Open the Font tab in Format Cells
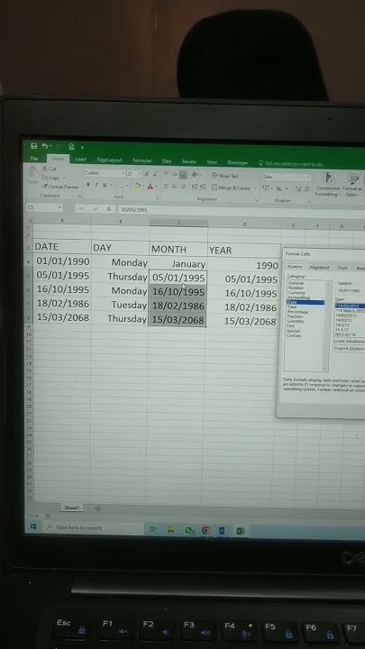Screen dimensions: 365x649 click(342, 269)
